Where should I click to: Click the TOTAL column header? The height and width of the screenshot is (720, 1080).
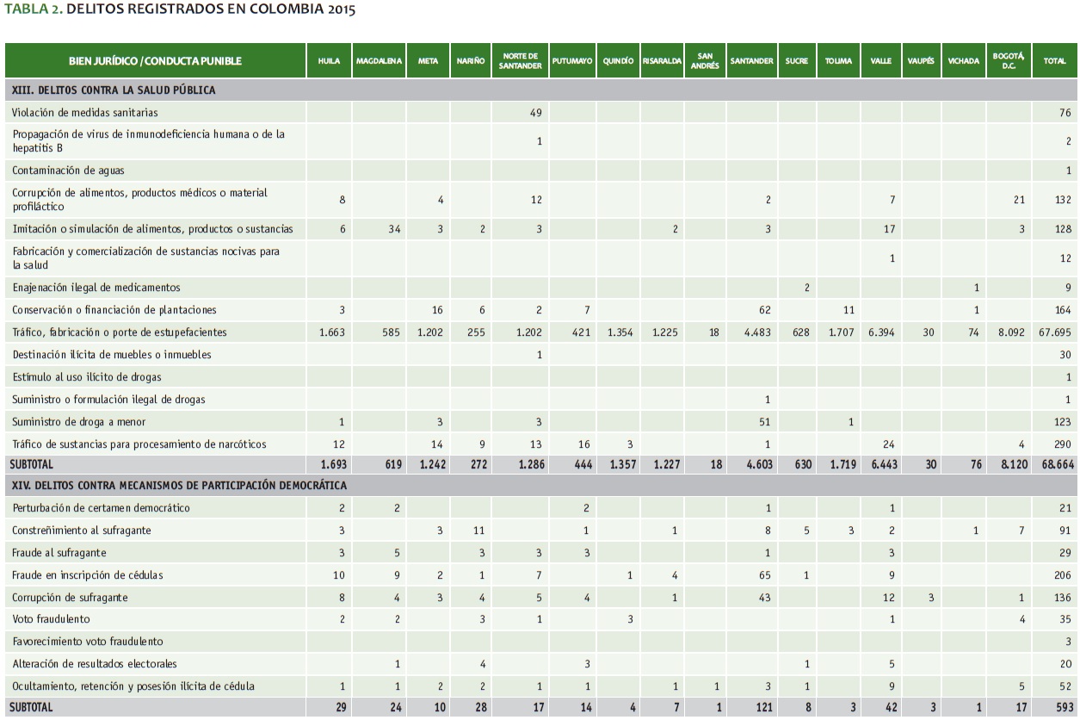(1054, 61)
